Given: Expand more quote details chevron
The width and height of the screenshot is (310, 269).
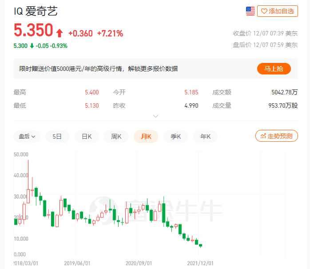Looking at the screenshot, I should pyautogui.click(x=155, y=116).
